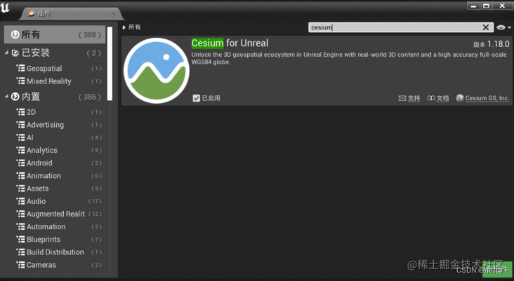This screenshot has width=514, height=281.
Task: Click the envelope icon beside 支持
Action: point(402,98)
